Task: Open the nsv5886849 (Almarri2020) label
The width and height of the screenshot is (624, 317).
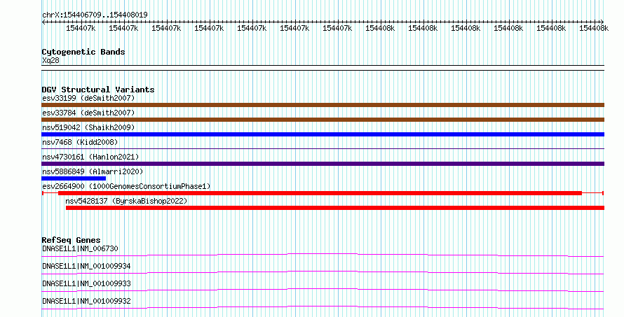Action: (x=93, y=171)
